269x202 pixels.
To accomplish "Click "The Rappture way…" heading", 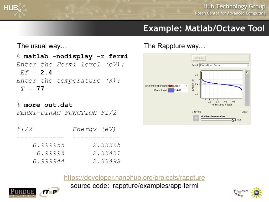I will coord(174,46).
